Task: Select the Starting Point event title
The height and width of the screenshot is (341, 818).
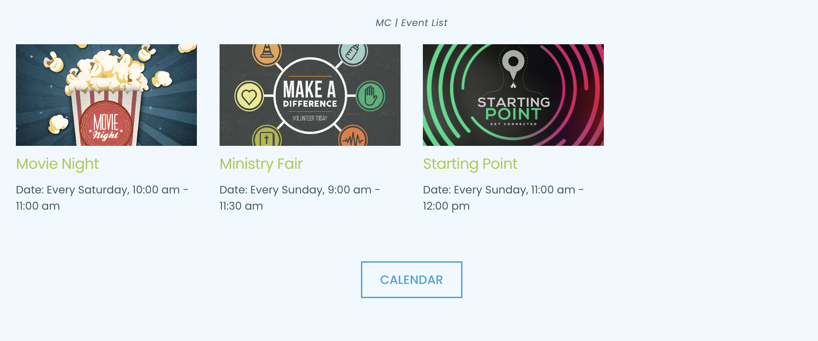Action: 470,164
